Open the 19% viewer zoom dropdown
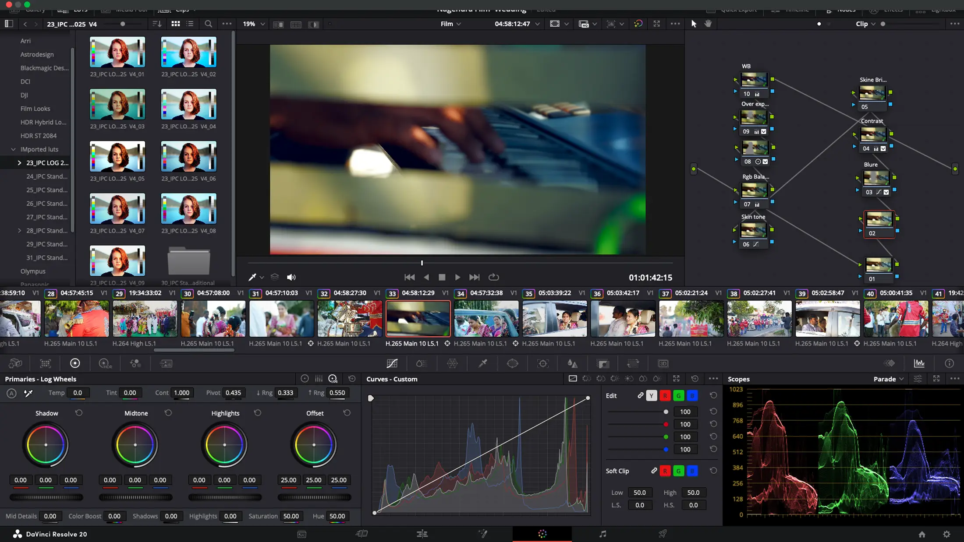This screenshot has height=542, width=964. (x=254, y=24)
